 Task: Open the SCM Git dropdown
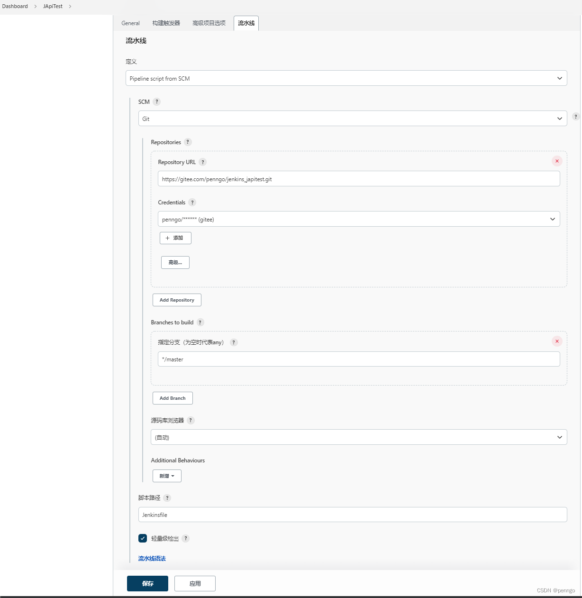coord(353,119)
